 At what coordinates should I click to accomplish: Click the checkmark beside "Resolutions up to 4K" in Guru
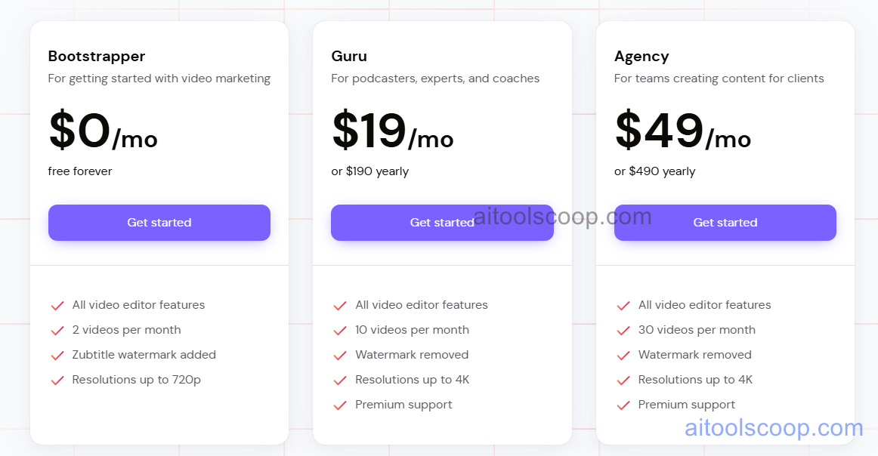pyautogui.click(x=339, y=380)
